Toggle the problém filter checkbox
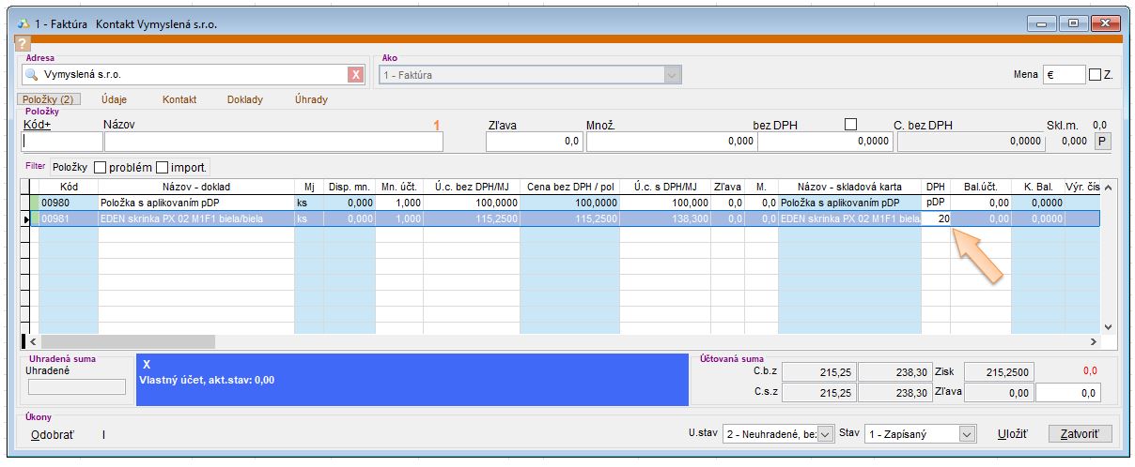Image resolution: width=1135 pixels, height=467 pixels. pos(101,167)
